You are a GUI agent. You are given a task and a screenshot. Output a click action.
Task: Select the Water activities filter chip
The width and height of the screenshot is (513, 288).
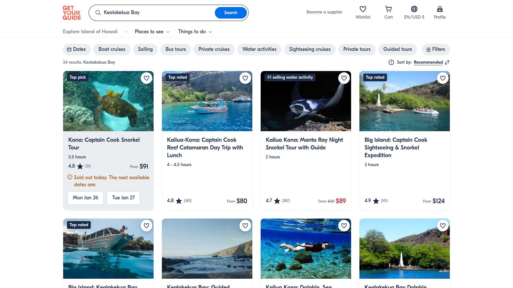pos(259,49)
